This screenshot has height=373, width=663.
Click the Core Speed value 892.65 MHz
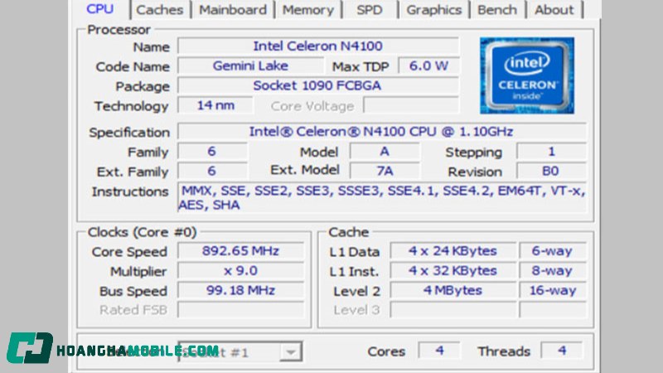click(x=240, y=251)
